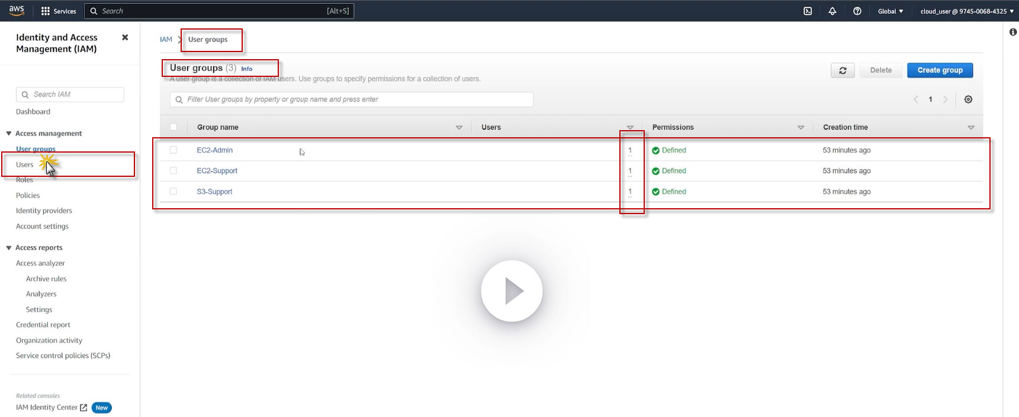This screenshot has width=1019, height=417.
Task: Open the S3-Support group link
Action: pos(214,192)
